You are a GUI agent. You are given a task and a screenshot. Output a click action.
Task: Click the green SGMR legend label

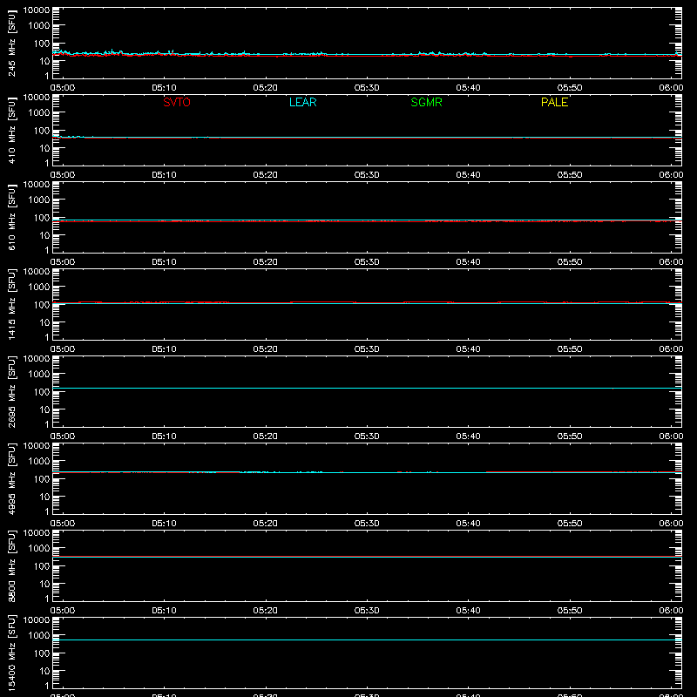426,102
